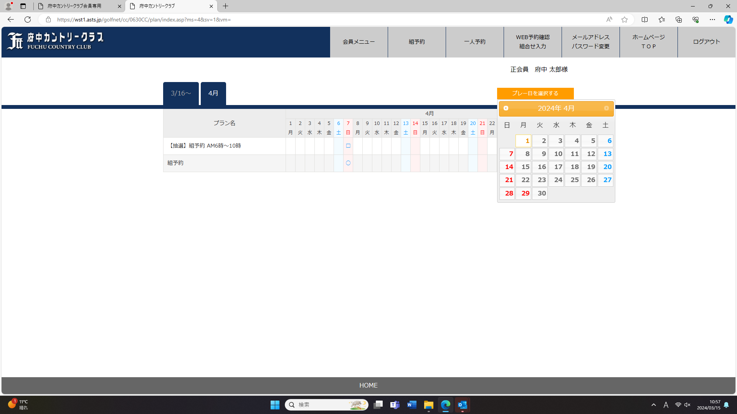The image size is (737, 414).
Task: Click square lottery marker on April 7
Action: coord(348,146)
